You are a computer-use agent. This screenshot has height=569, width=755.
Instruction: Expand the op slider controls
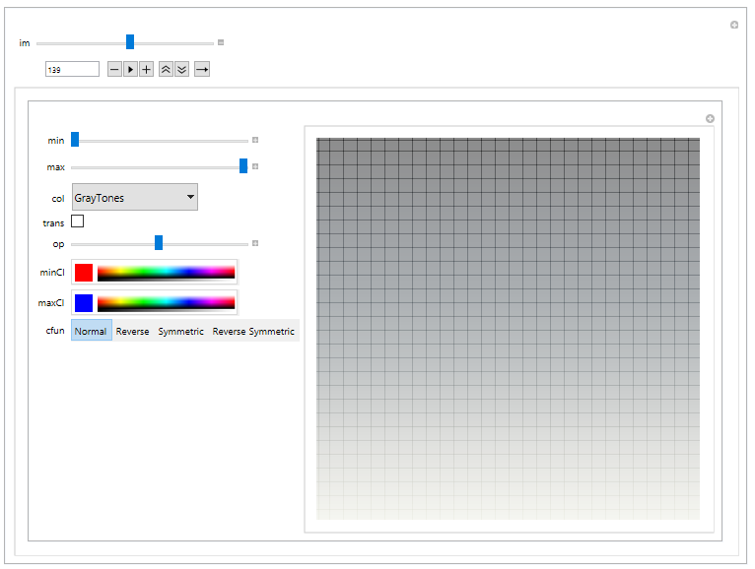pos(255,243)
